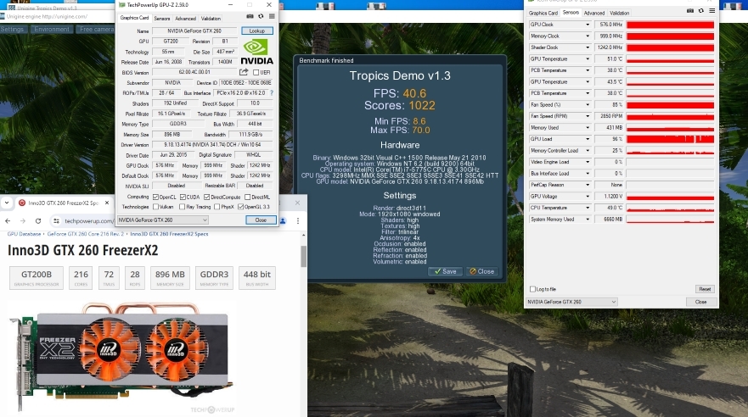Click the browser profile avatar icon
Viewport: 748px width, 417px height.
[x=283, y=221]
